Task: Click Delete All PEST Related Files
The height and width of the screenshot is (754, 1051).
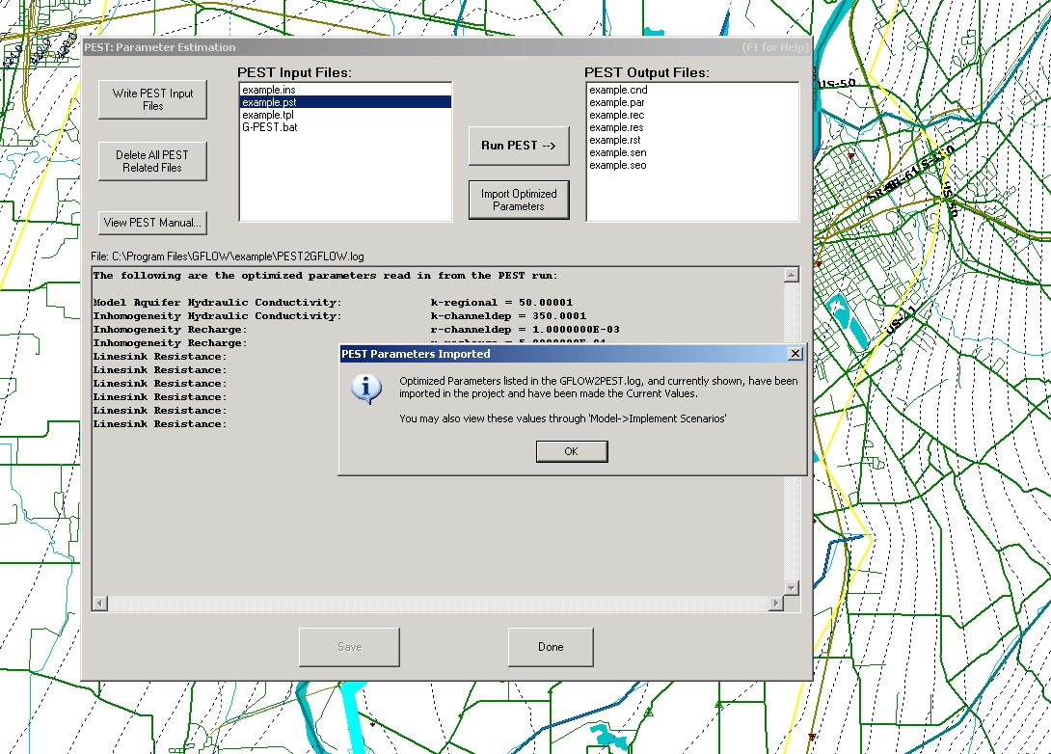Action: coord(152,162)
